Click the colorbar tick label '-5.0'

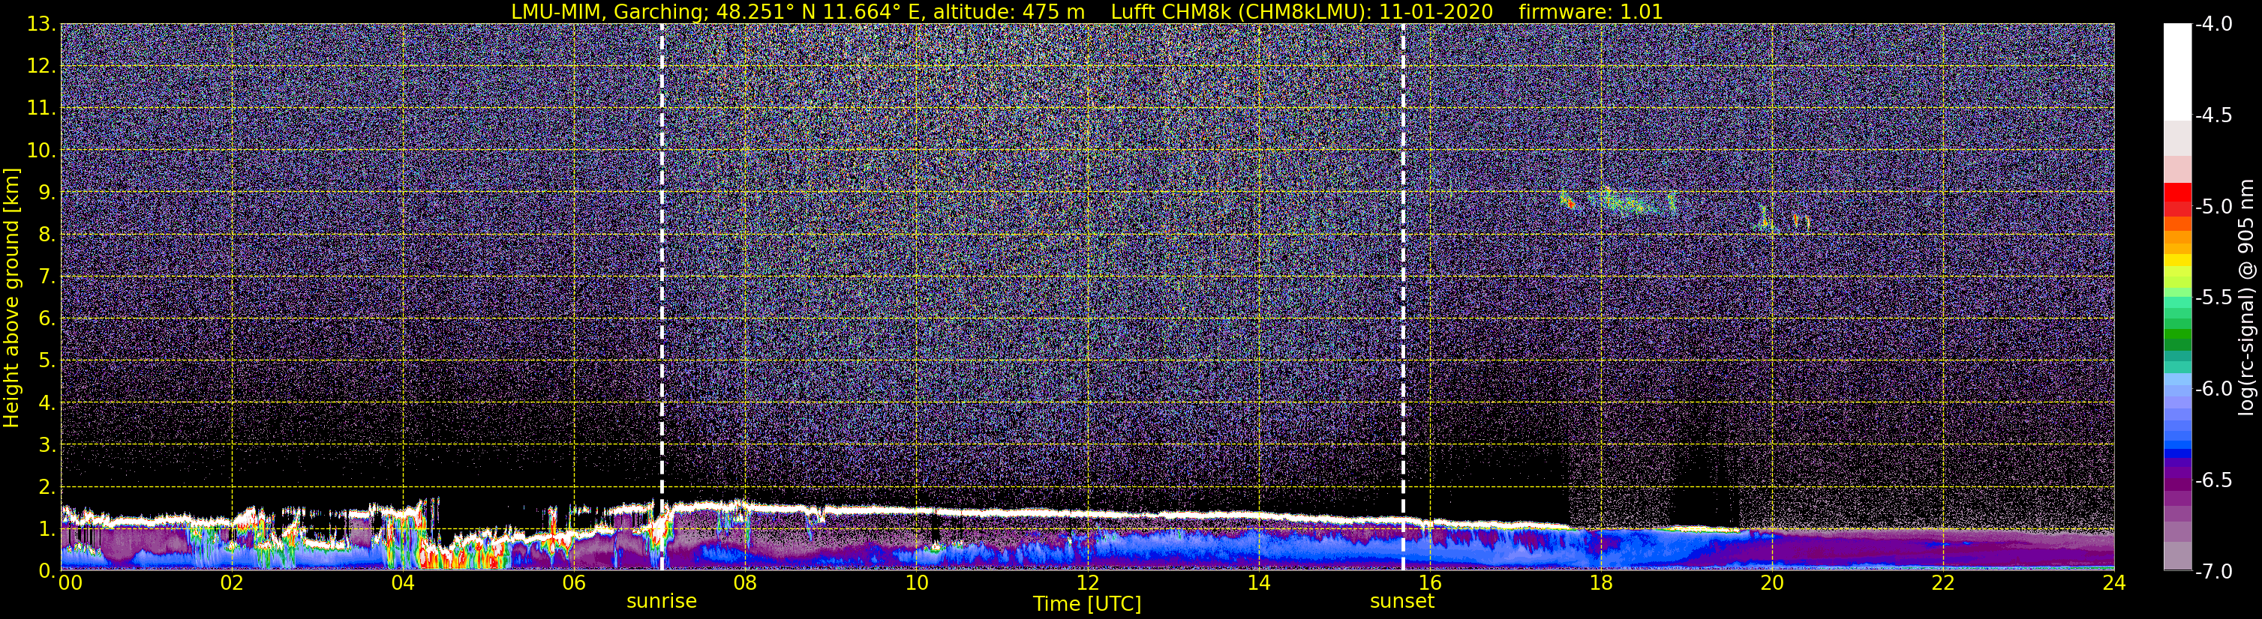2212,206
